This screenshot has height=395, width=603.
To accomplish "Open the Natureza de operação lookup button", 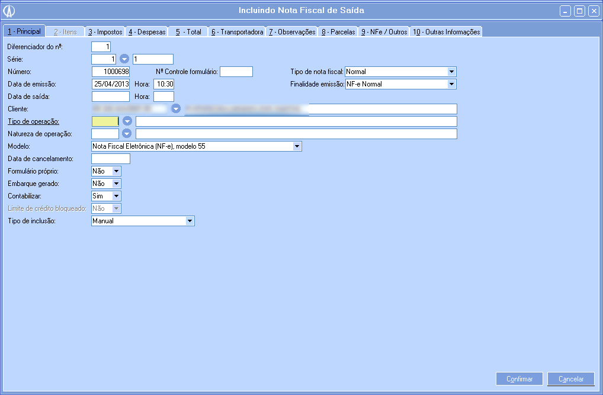I will pyautogui.click(x=127, y=134).
